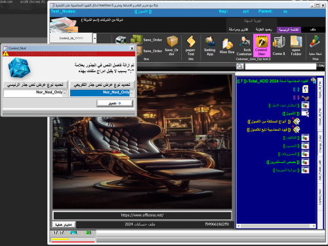Click inside the search text field

(x=281, y=66)
